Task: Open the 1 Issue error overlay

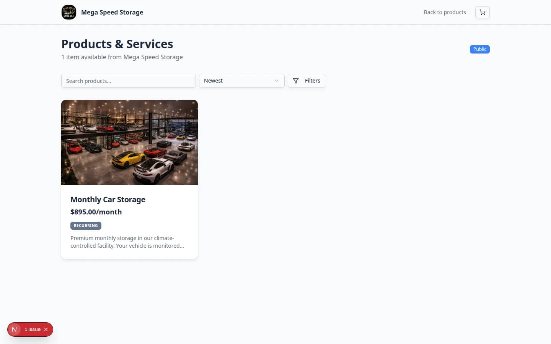Action: 33,329
